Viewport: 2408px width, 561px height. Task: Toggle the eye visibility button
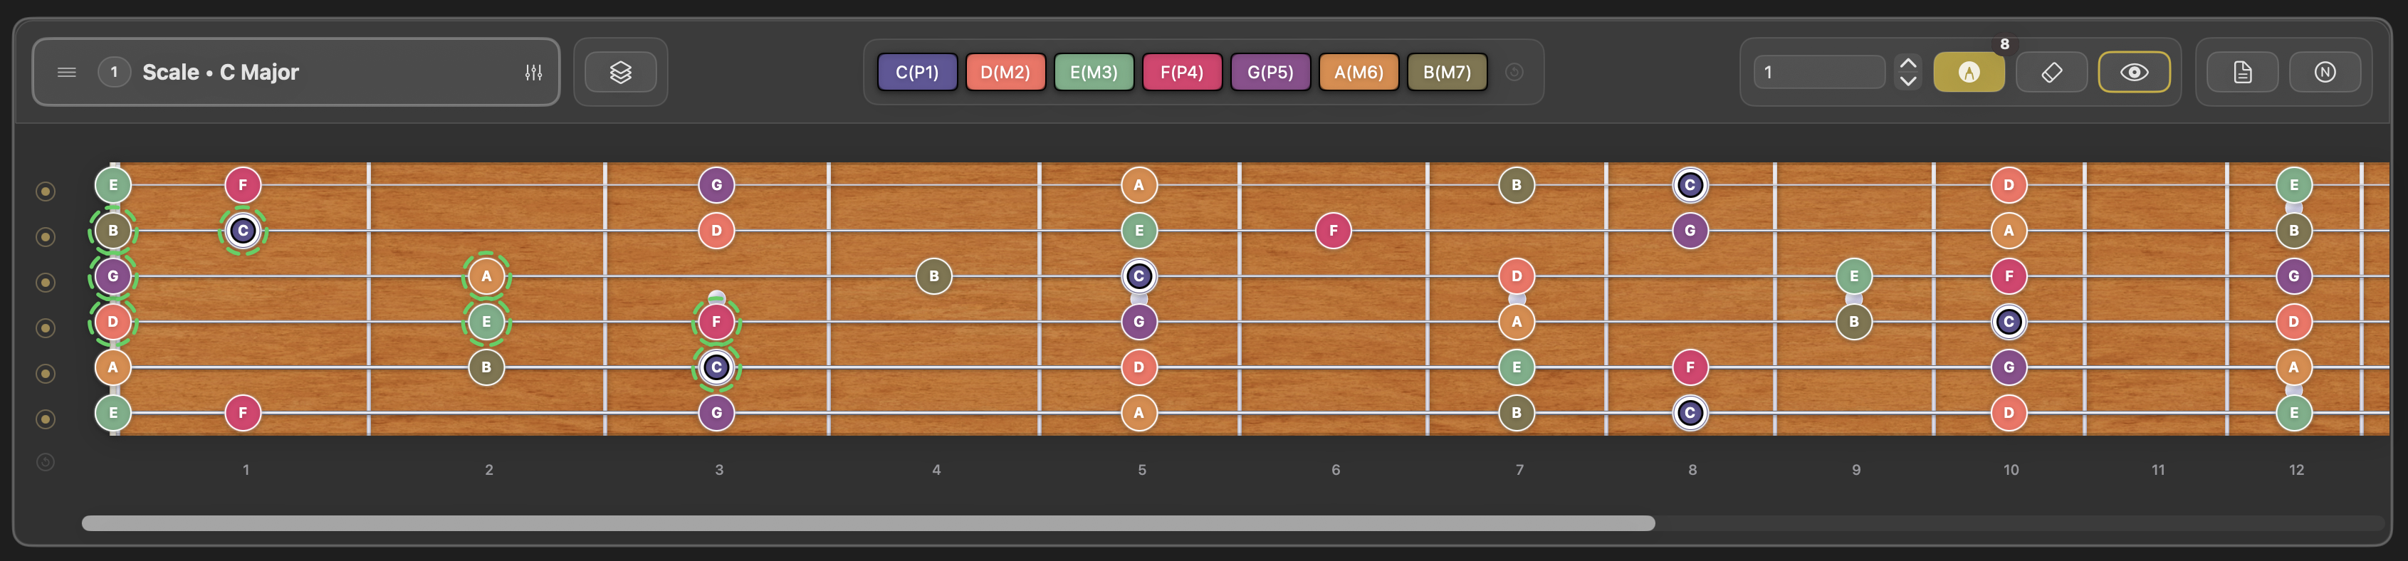point(2134,72)
